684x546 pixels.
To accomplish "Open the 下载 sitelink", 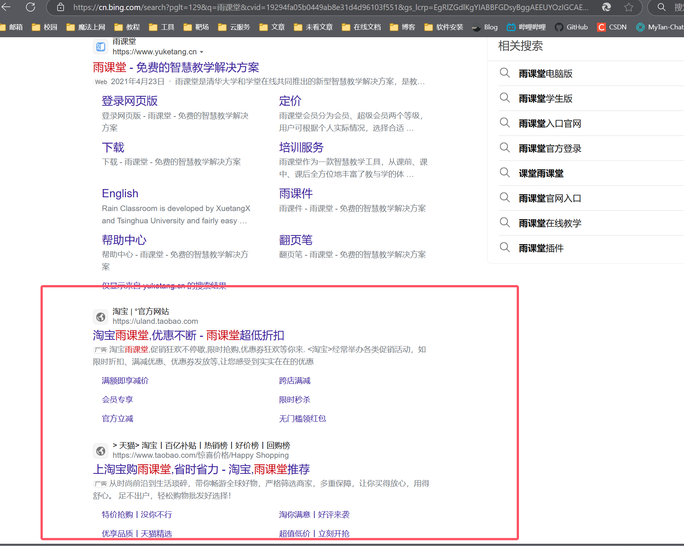I will pyautogui.click(x=113, y=147).
